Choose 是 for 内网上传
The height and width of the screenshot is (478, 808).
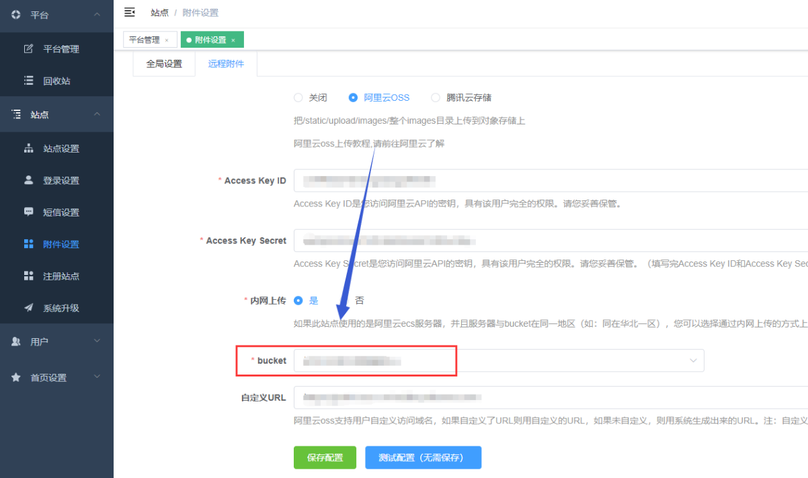click(x=298, y=301)
